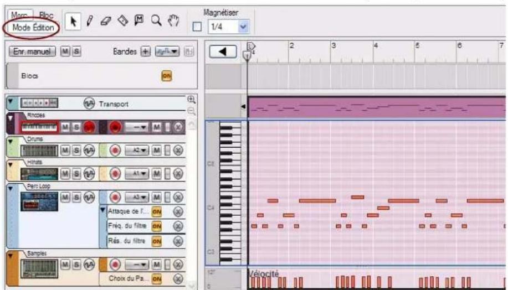Image resolution: width=508 pixels, height=290 pixels.
Task: Click the Samples track automation icon
Action: 89,265
